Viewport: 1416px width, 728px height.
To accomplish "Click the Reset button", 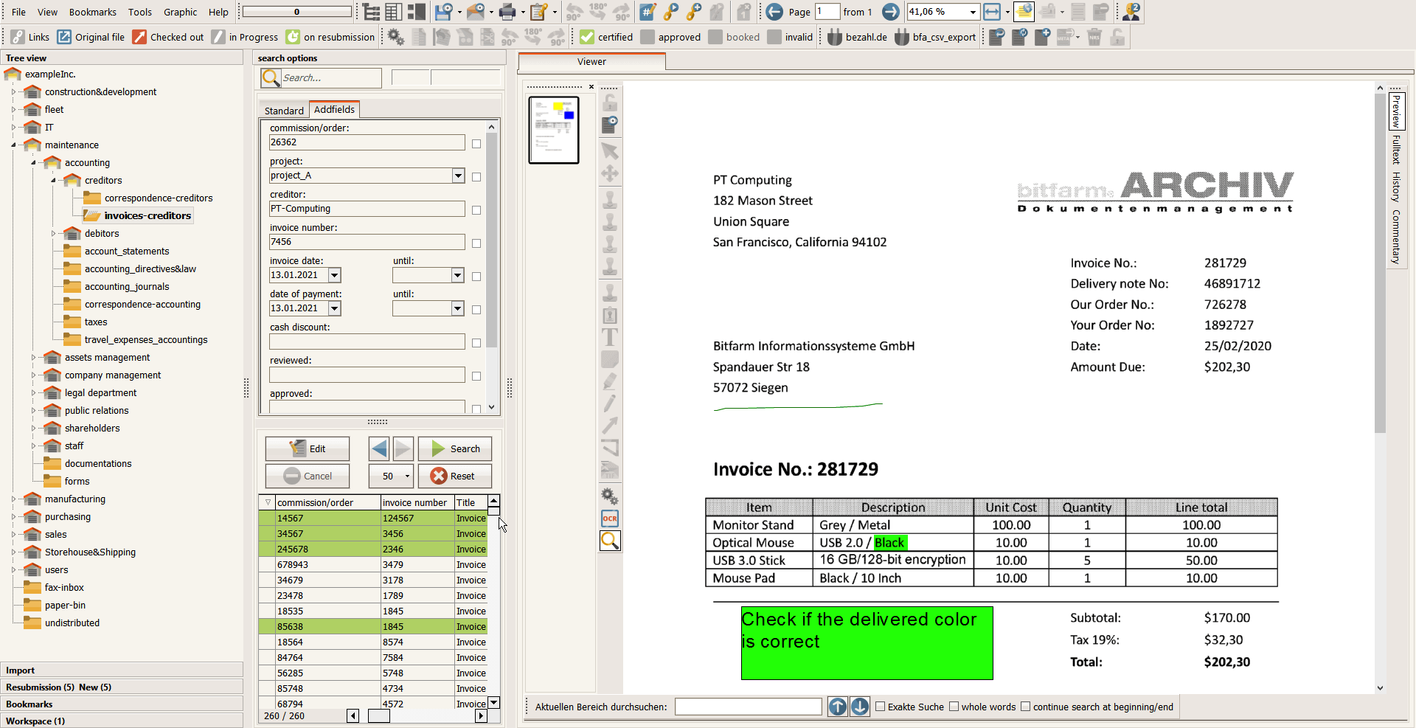I will point(455,476).
